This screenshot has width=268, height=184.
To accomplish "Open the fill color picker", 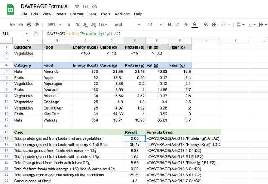I will pyautogui.click(x=206, y=24).
